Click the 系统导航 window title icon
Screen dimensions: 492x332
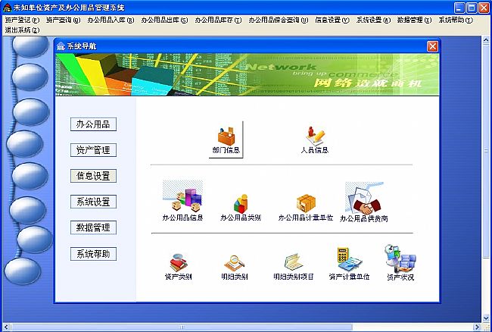coord(61,46)
